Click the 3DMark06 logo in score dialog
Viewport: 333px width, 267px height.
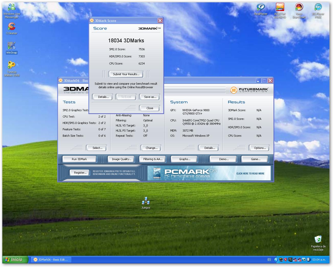(150, 28)
